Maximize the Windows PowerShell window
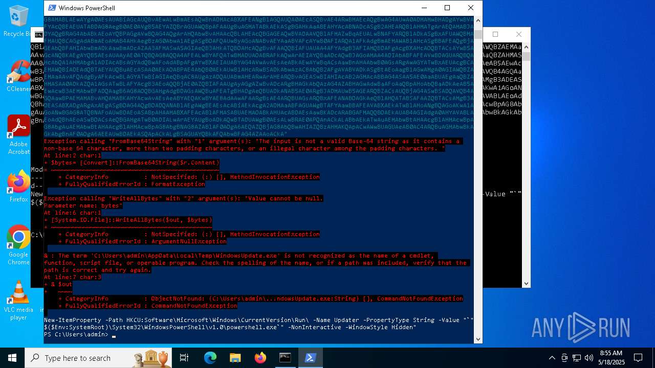 pos(447,8)
